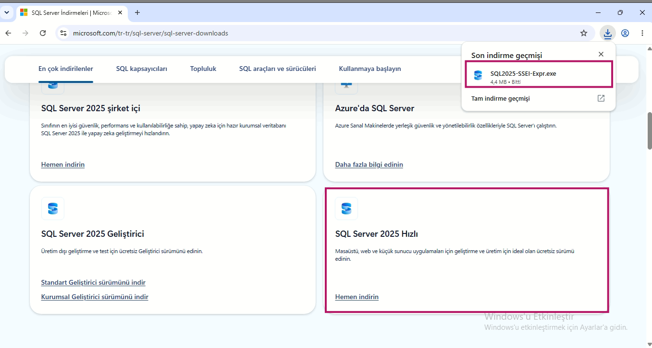Click Standart Geliştirici sürümünü indir

(93, 282)
